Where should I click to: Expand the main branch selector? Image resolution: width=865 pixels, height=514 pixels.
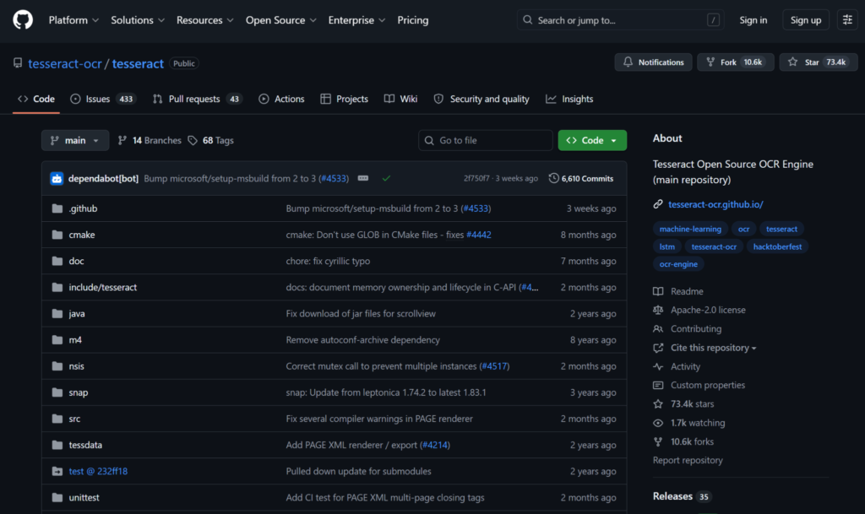coord(75,140)
